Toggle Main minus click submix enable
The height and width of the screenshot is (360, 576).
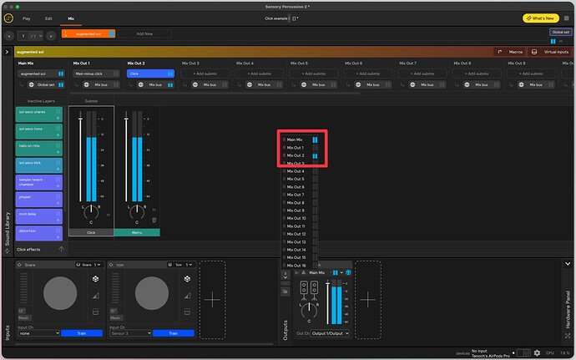pyautogui.click(x=116, y=74)
